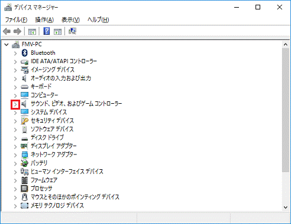Select the Bluetooth label
Screen dimensions: 291x224
pos(43,53)
